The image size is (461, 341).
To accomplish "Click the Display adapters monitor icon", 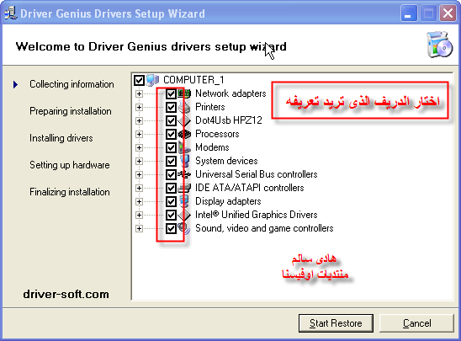I will (184, 201).
